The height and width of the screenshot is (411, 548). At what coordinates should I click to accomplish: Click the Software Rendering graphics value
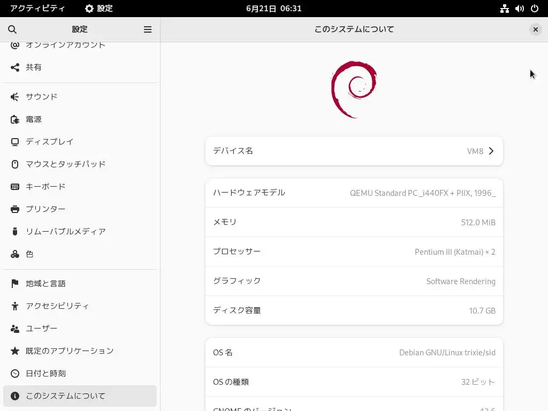click(x=461, y=281)
